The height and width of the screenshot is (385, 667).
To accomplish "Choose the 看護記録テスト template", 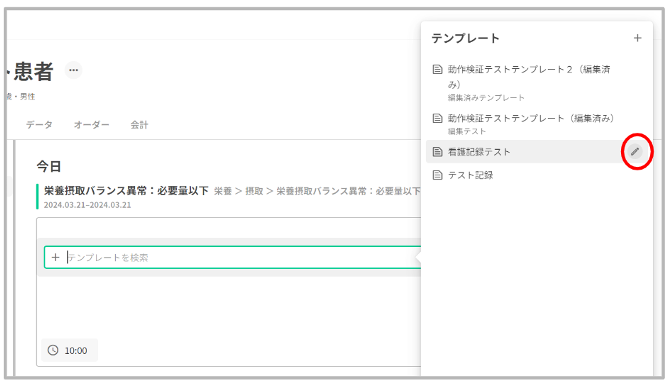I will (x=479, y=152).
